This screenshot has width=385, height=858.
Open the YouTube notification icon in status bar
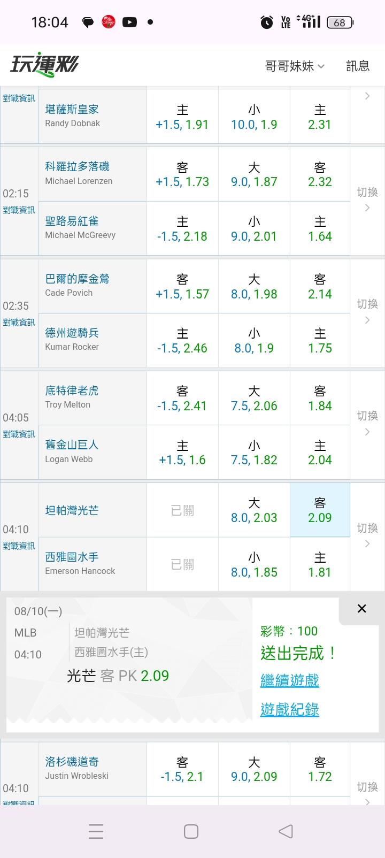point(129,22)
